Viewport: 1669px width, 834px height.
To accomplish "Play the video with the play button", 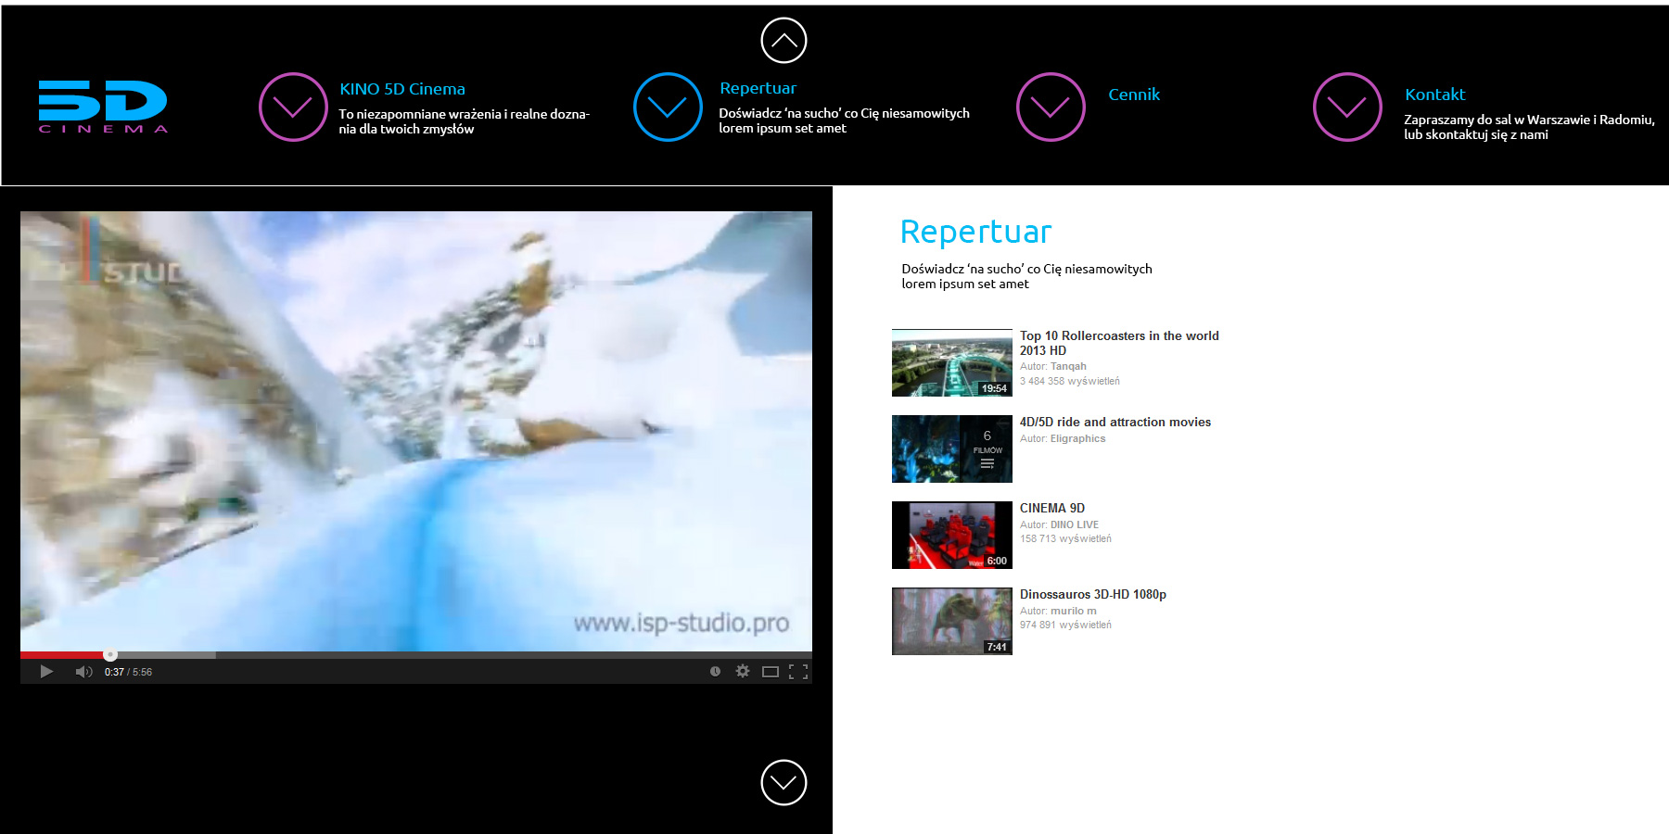I will (x=46, y=672).
